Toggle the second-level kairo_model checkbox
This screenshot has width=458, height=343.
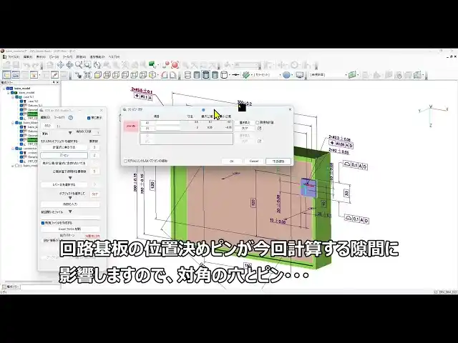coord(13,92)
